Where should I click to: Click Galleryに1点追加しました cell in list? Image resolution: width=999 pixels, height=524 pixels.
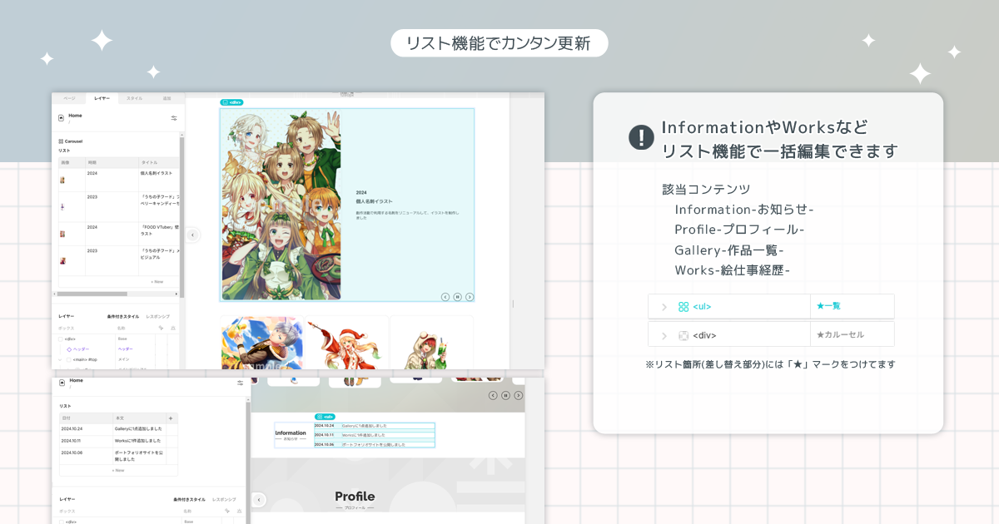(x=139, y=429)
